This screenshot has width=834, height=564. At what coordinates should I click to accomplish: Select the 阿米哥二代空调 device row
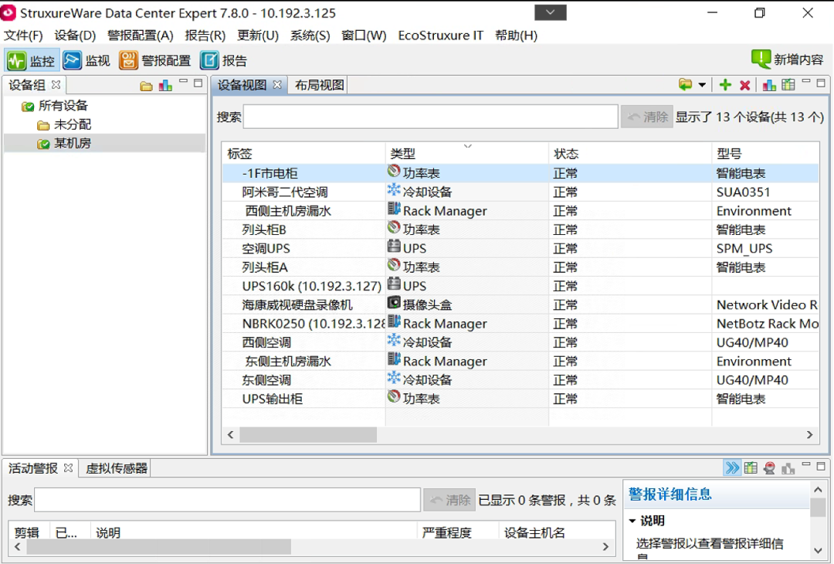(520, 192)
